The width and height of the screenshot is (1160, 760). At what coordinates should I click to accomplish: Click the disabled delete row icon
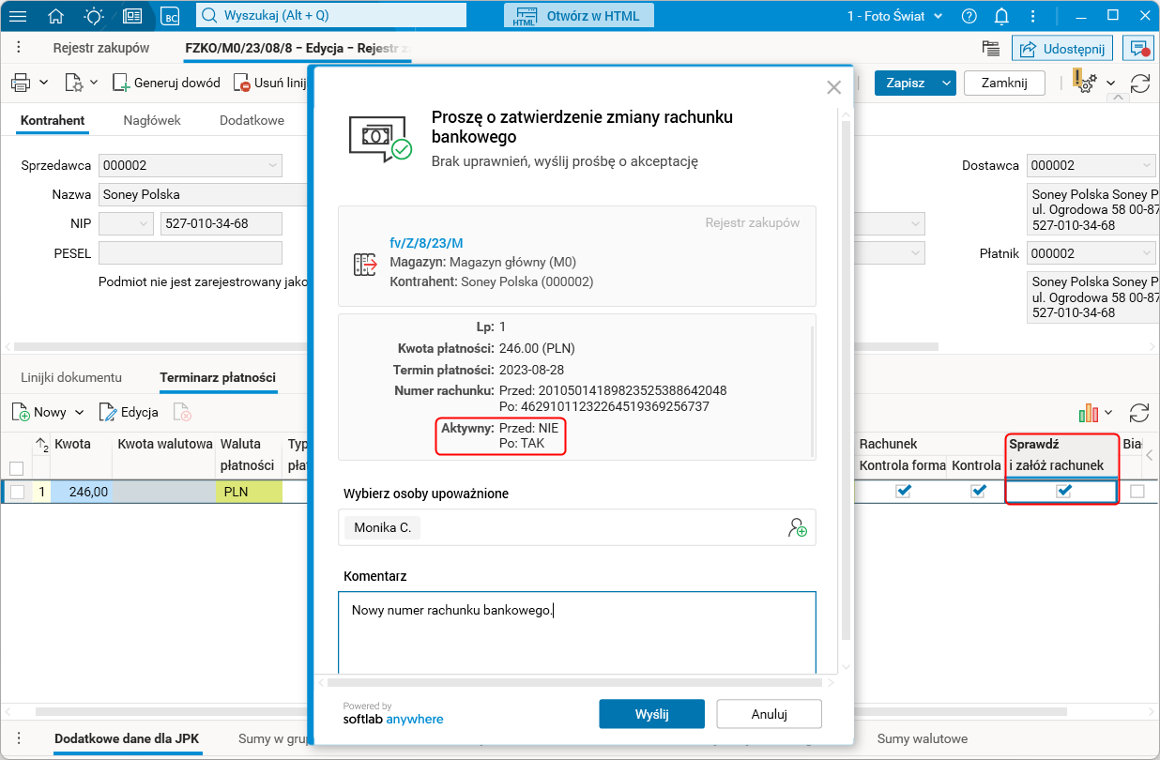point(182,412)
